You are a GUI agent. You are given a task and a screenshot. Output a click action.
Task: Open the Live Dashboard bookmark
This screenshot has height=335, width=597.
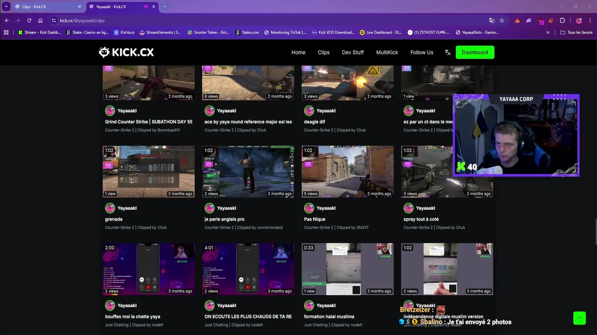point(381,33)
